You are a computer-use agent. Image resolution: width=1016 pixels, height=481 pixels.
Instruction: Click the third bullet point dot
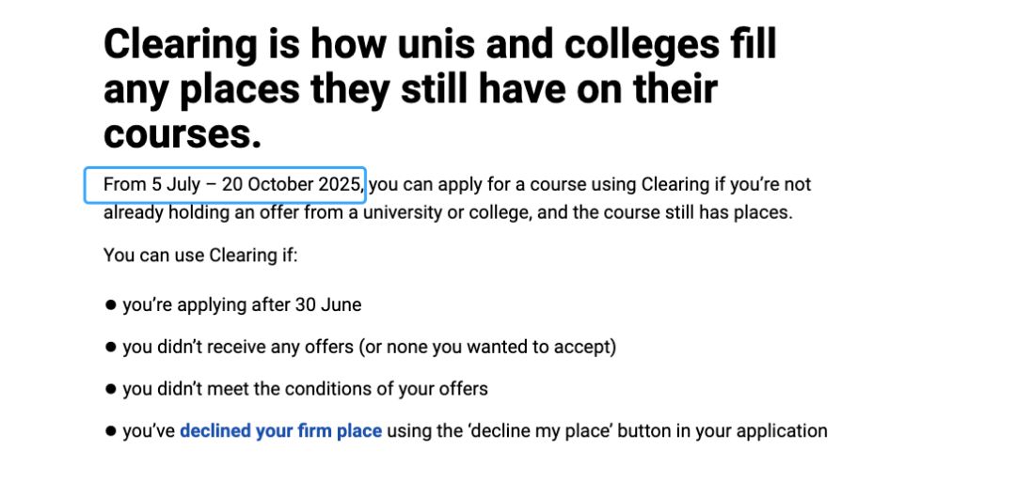click(x=110, y=389)
